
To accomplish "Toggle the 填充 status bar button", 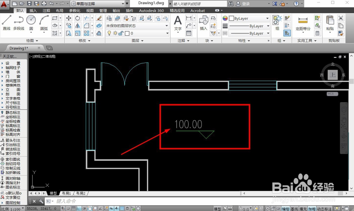I will (x=303, y=209).
